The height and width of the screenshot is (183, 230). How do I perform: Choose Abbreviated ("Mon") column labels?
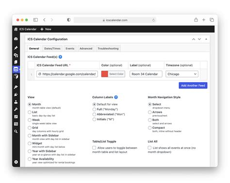tap(94, 114)
